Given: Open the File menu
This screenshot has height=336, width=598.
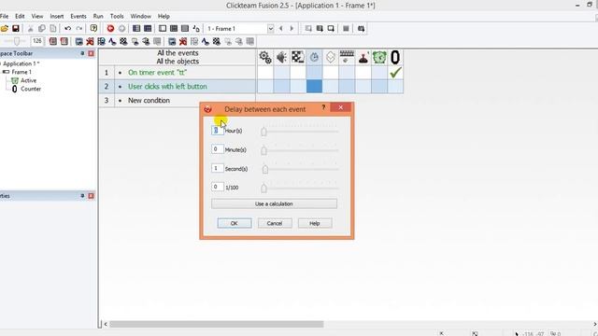Looking at the screenshot, I should [4, 17].
